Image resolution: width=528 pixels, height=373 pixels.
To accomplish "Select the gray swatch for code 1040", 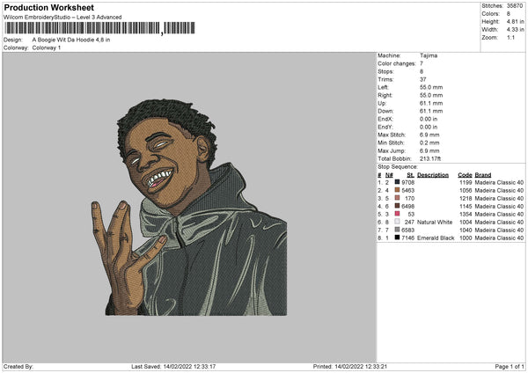I will [397, 230].
